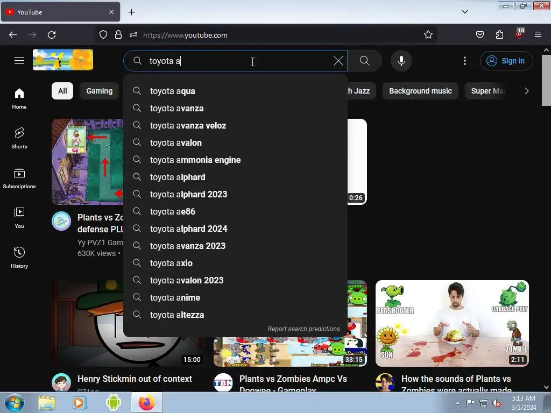This screenshot has height=413, width=551.
Task: Choose suggestion toyota ae86
Action: 235,211
